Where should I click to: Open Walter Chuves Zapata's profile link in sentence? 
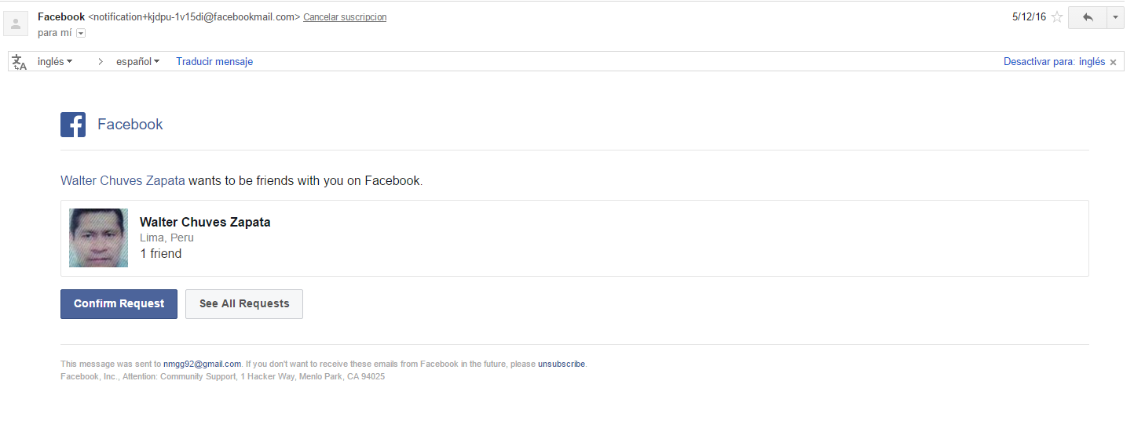point(123,180)
